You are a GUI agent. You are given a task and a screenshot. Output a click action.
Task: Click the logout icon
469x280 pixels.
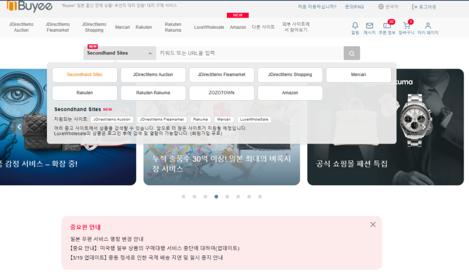(414, 7)
